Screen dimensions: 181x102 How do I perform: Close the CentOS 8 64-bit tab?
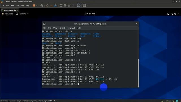point(18,10)
